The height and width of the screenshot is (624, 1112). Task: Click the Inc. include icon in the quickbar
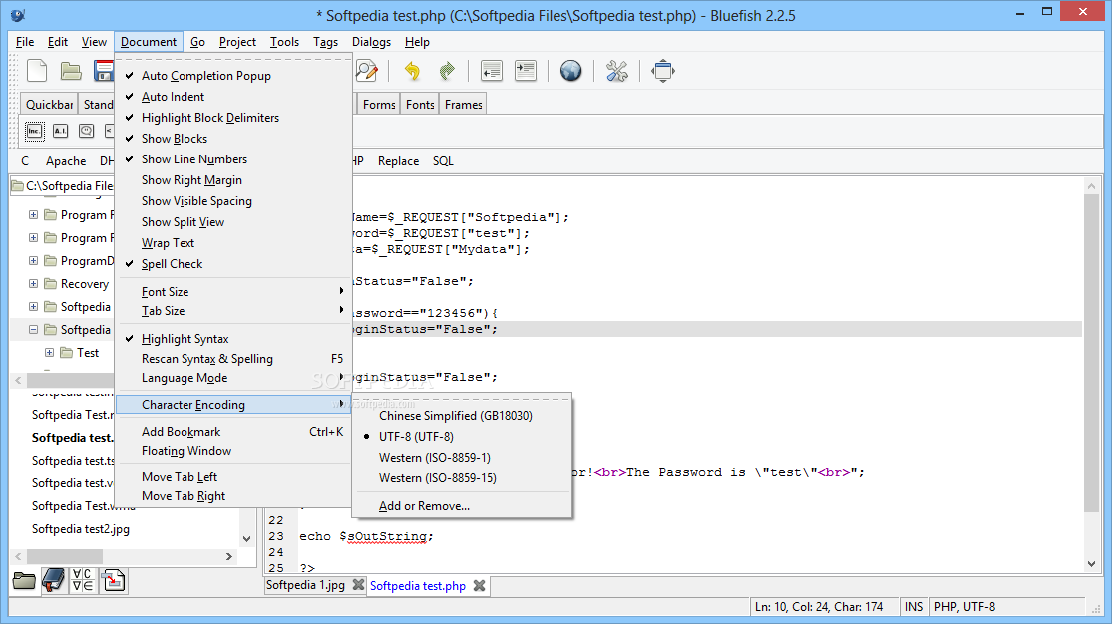point(34,132)
